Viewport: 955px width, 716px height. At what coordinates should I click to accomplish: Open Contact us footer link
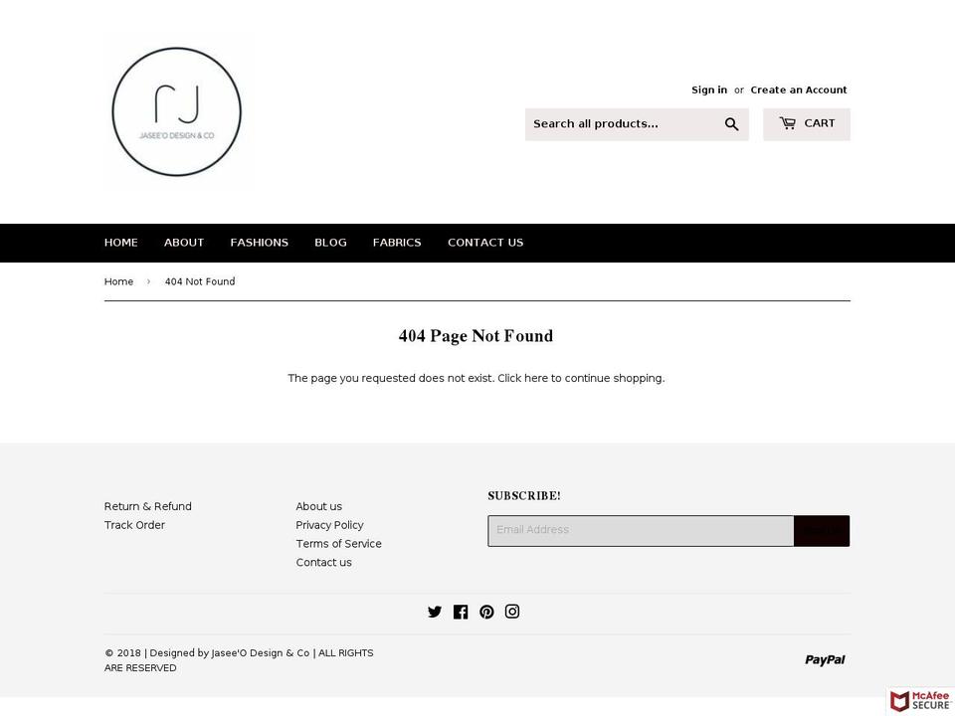pos(324,563)
